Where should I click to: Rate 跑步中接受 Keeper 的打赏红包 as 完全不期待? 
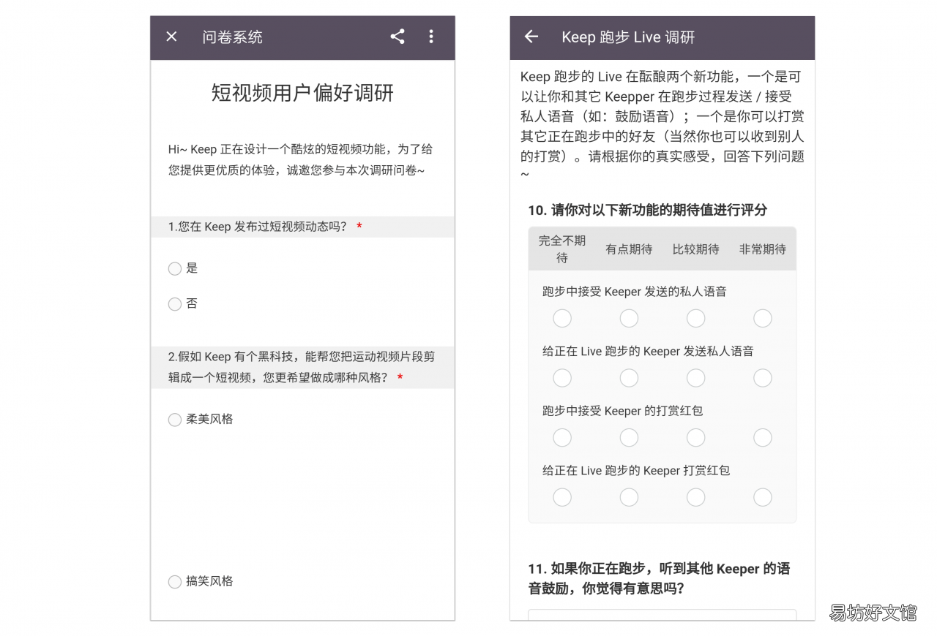(x=562, y=437)
